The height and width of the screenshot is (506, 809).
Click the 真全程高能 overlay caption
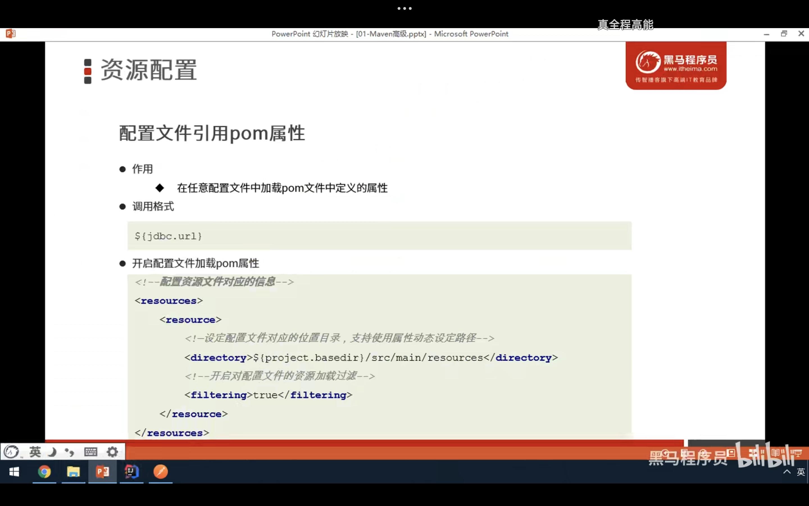click(625, 24)
